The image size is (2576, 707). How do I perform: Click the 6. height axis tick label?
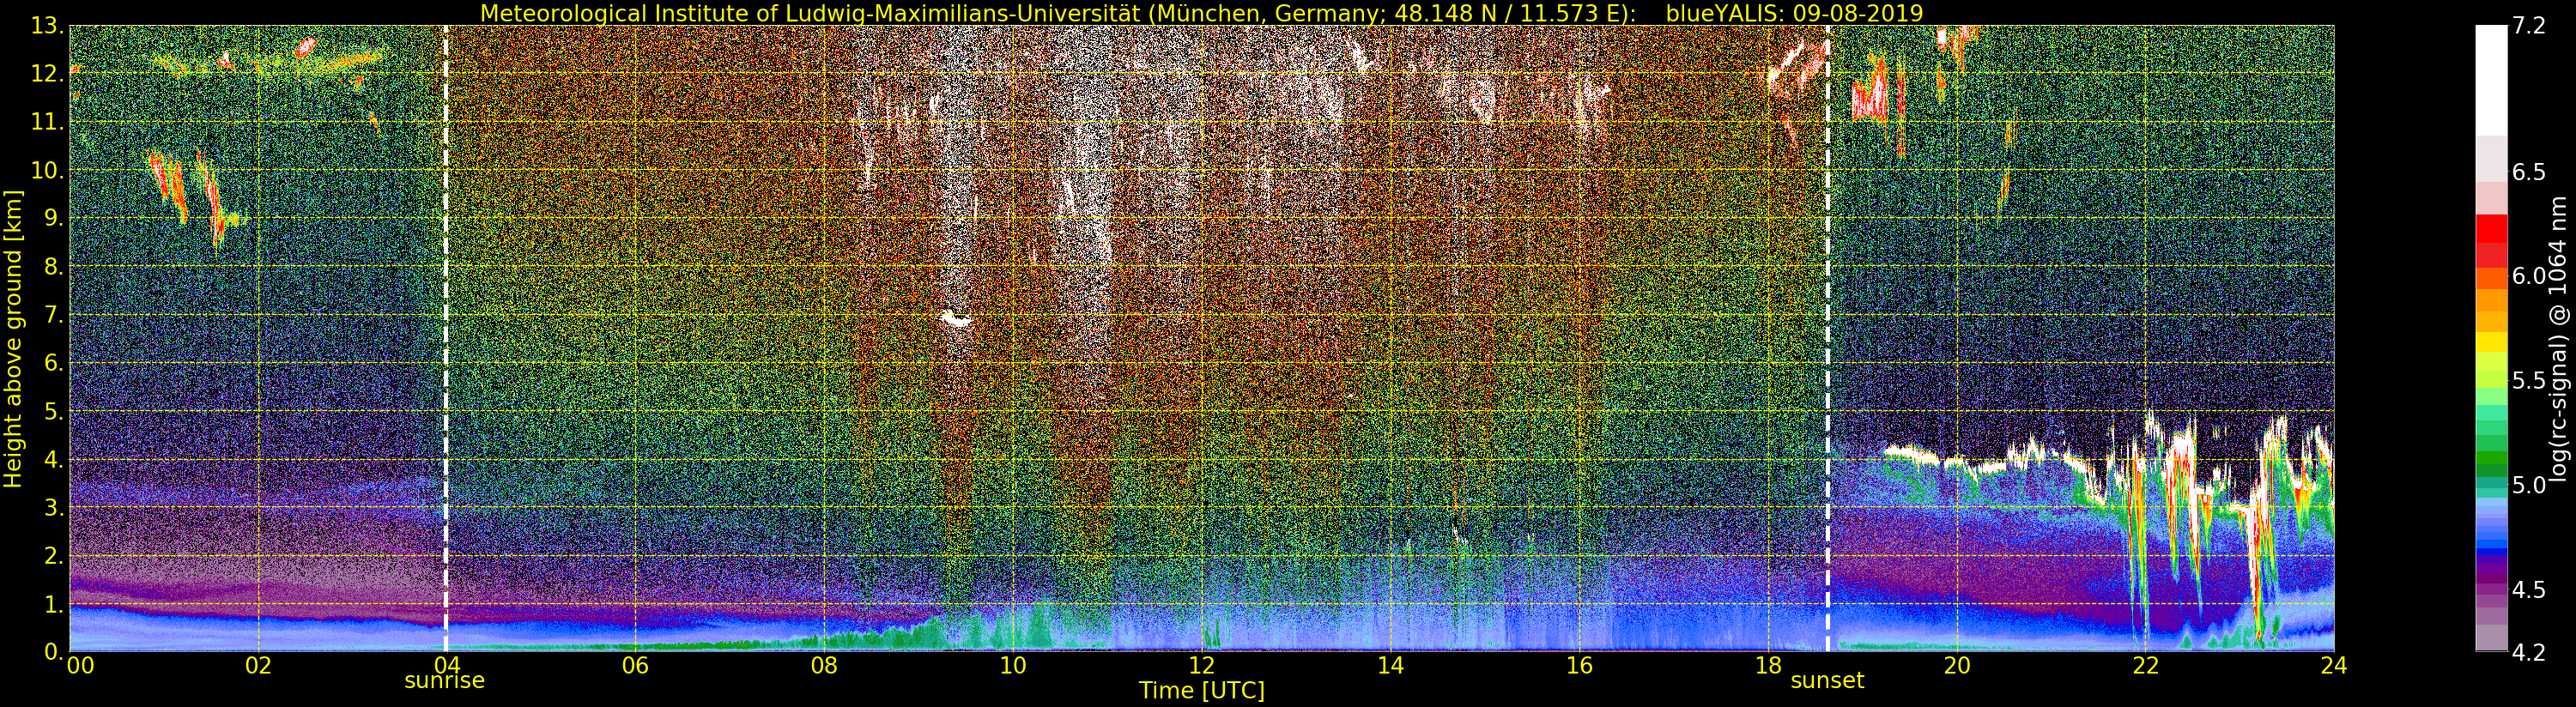click(x=53, y=363)
